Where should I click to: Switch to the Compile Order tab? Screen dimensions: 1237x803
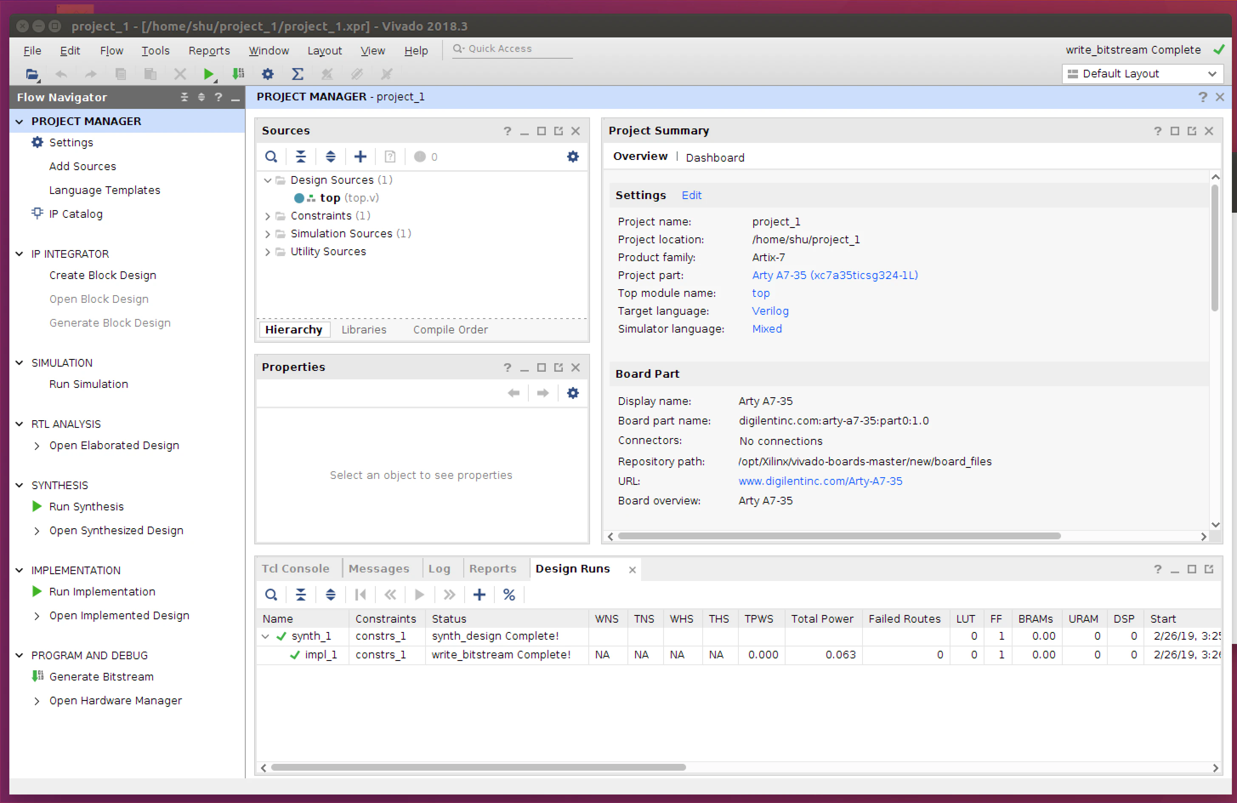pos(450,330)
